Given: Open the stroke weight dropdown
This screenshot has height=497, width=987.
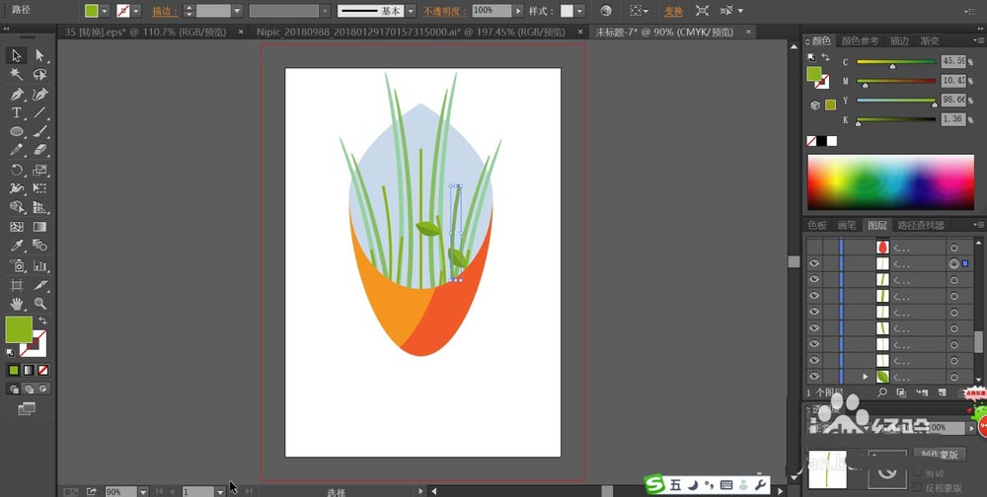Looking at the screenshot, I should [237, 11].
